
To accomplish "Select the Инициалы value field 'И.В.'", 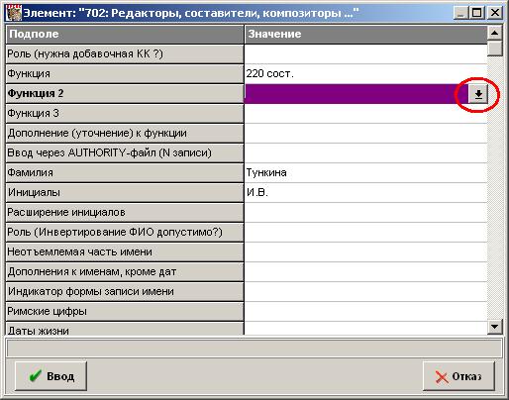I will click(x=365, y=192).
